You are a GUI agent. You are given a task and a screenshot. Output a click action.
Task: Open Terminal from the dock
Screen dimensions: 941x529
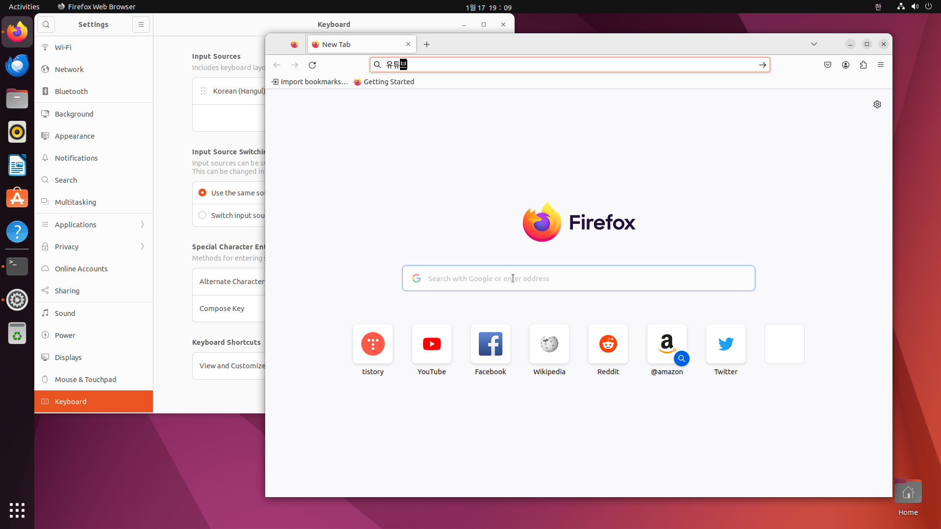click(17, 266)
